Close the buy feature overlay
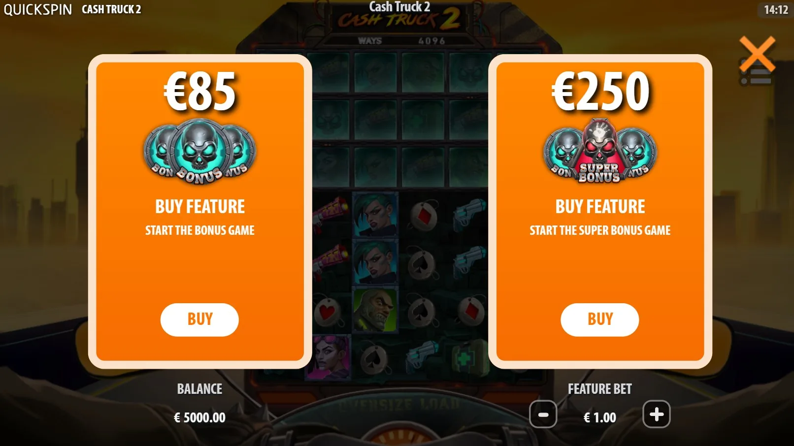The width and height of the screenshot is (794, 446). pos(757,54)
